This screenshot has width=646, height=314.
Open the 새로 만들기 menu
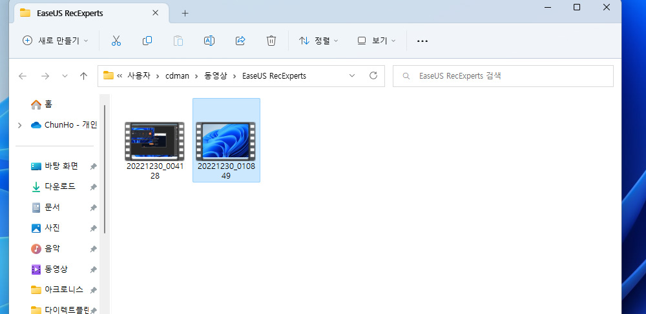[55, 41]
